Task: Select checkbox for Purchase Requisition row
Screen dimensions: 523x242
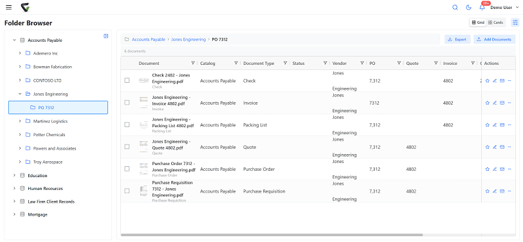Action: click(x=127, y=191)
